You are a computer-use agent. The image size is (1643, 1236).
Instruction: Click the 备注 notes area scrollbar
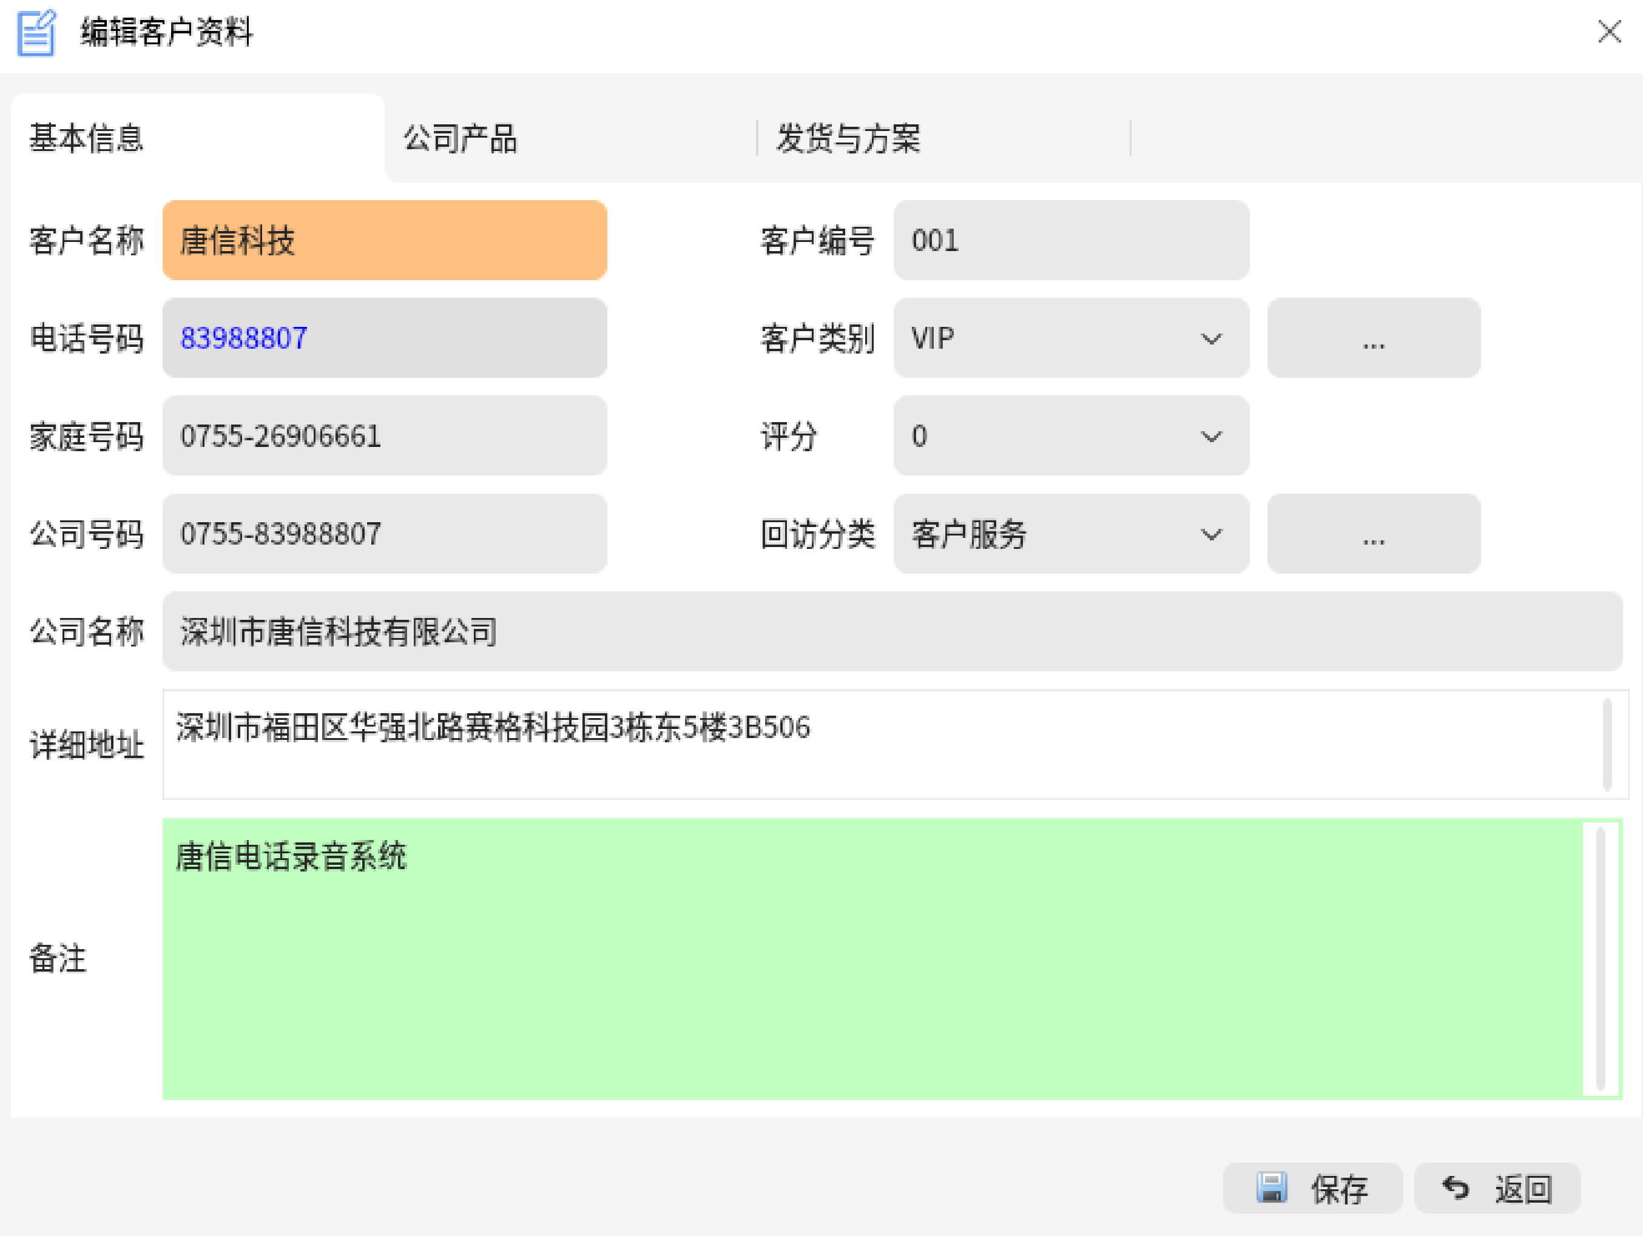coord(1601,958)
